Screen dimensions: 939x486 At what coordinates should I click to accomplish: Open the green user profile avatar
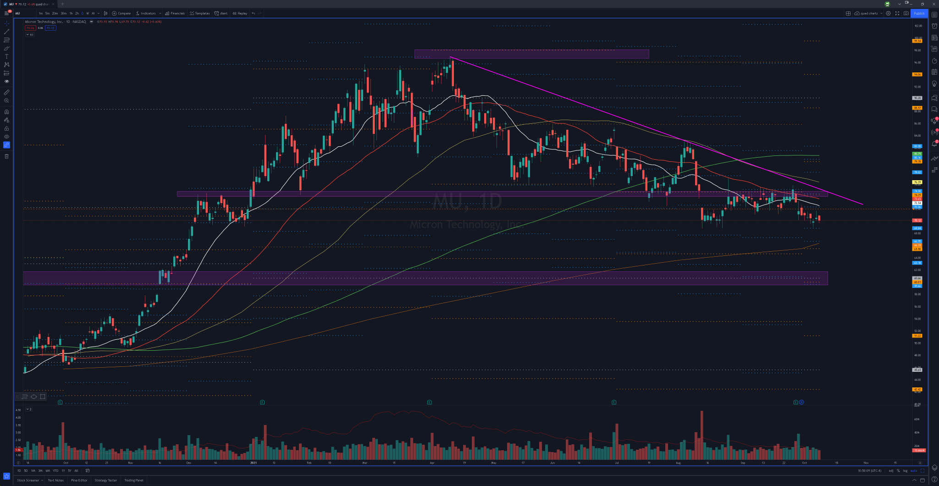(x=887, y=4)
